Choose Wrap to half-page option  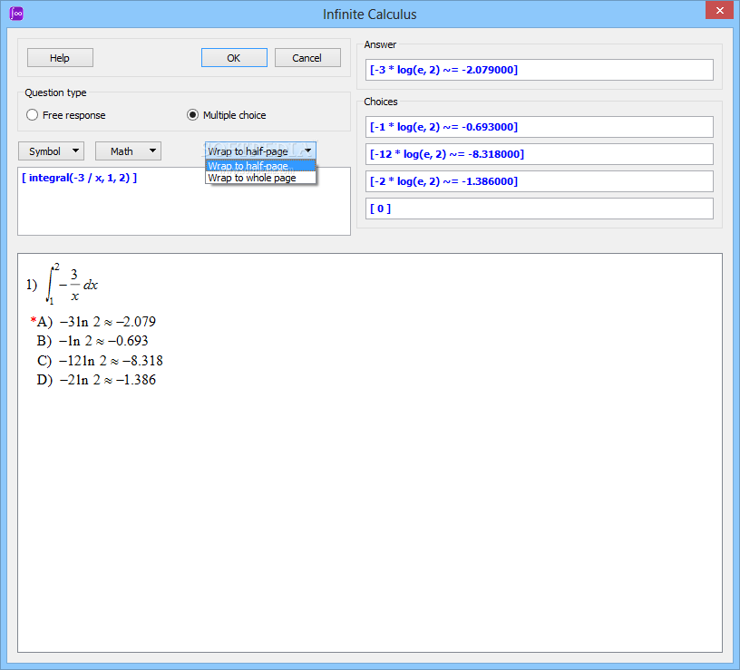pyautogui.click(x=260, y=166)
